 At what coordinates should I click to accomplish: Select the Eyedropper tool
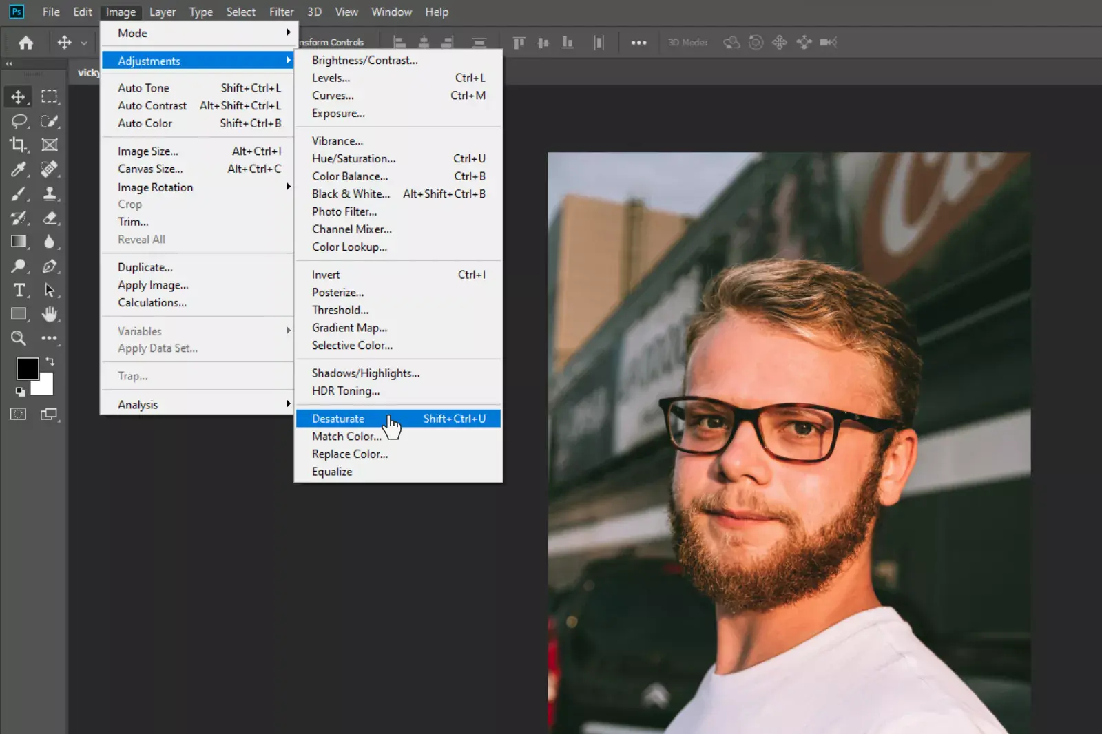[19, 169]
